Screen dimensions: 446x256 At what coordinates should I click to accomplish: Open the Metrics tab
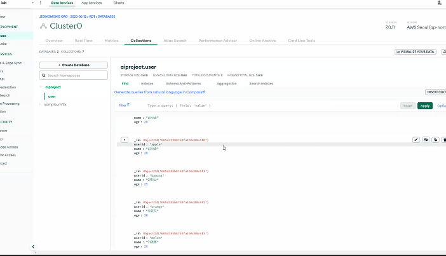111,41
